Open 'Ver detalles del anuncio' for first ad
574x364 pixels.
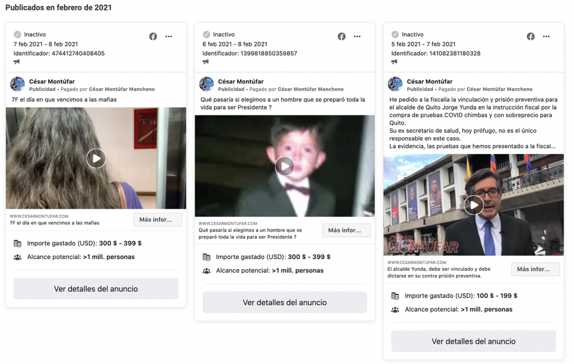96,289
